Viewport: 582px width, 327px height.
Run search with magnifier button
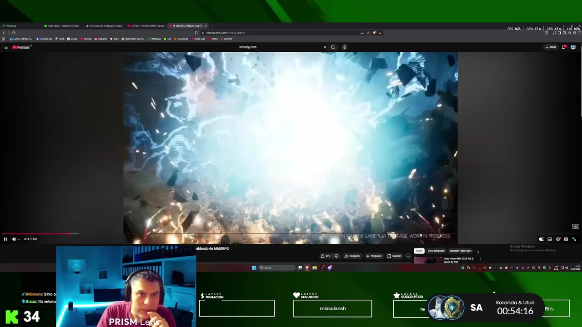click(x=333, y=47)
